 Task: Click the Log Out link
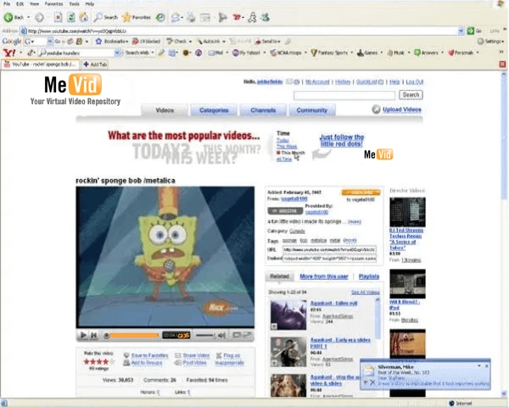(415, 81)
